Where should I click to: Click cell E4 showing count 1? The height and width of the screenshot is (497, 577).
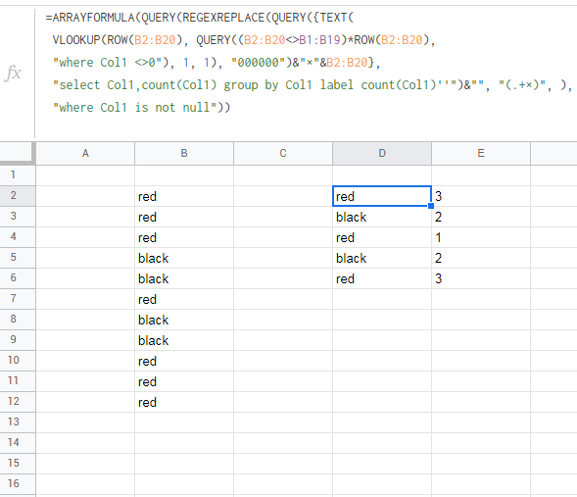tap(481, 237)
